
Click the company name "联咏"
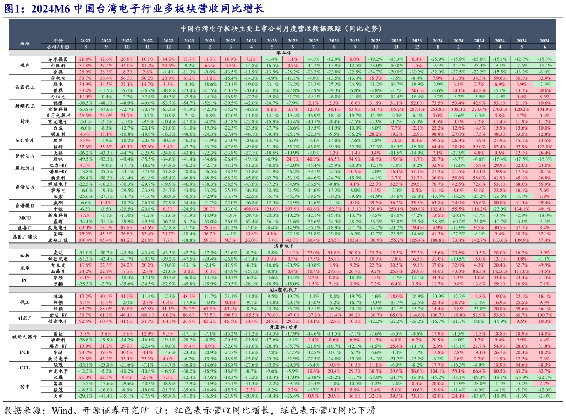click(58, 159)
